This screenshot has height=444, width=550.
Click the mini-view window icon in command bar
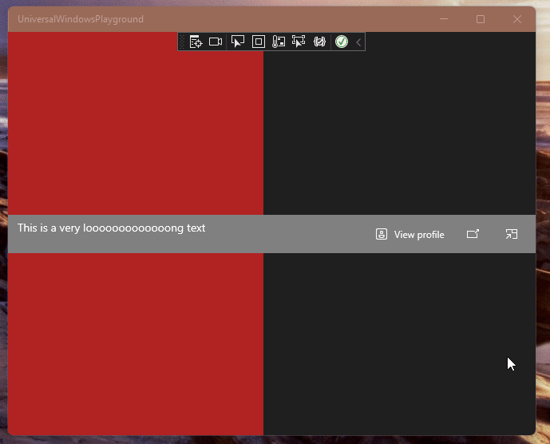[x=512, y=234]
